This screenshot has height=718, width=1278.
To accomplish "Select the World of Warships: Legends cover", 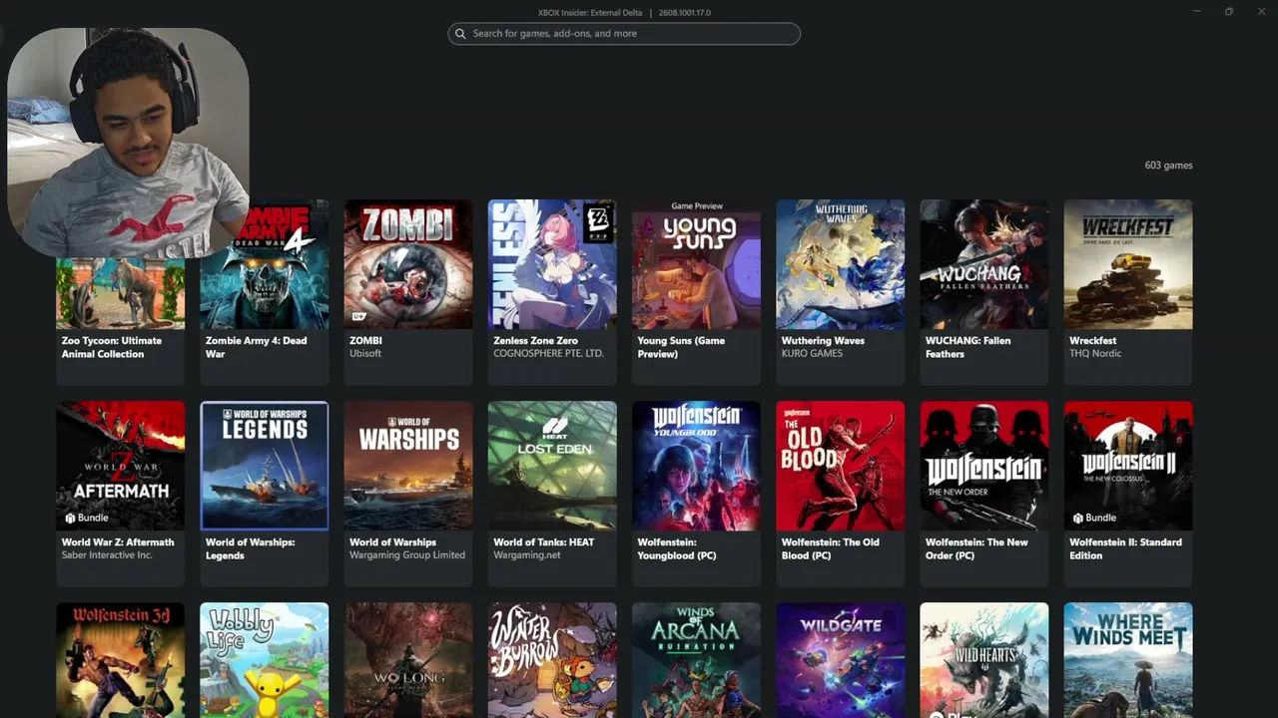I will tap(265, 466).
